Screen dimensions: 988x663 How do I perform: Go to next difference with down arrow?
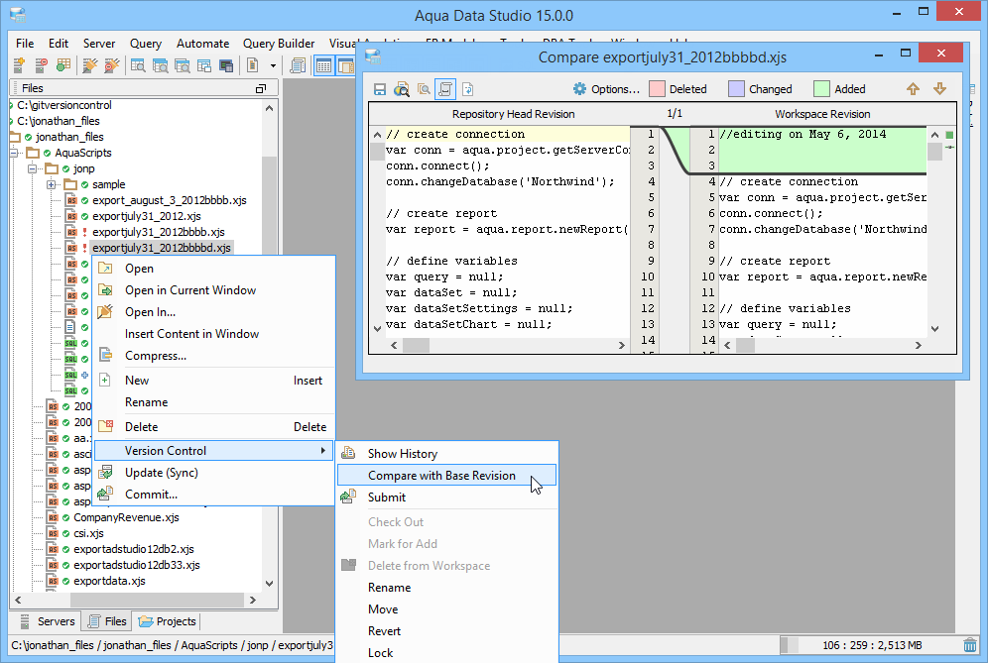pyautogui.click(x=940, y=89)
